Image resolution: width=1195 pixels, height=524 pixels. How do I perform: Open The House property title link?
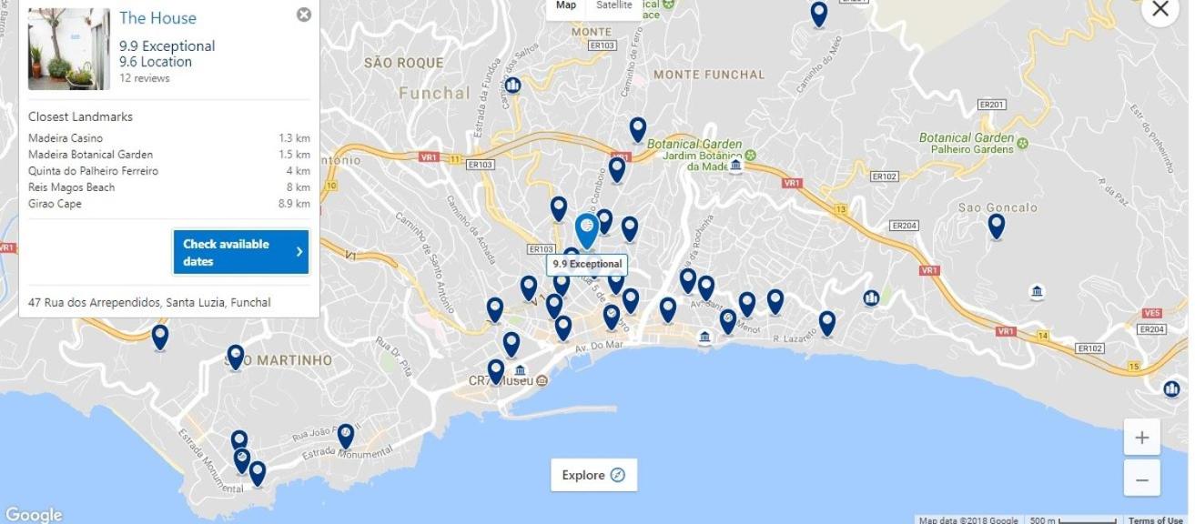(157, 17)
